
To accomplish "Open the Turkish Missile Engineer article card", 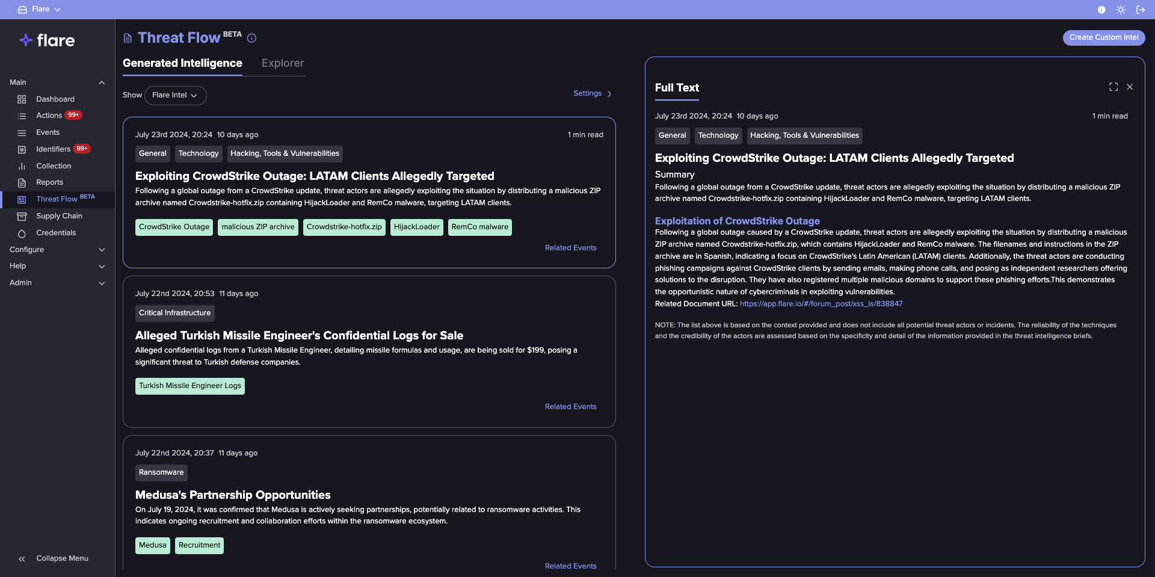I will click(x=299, y=336).
